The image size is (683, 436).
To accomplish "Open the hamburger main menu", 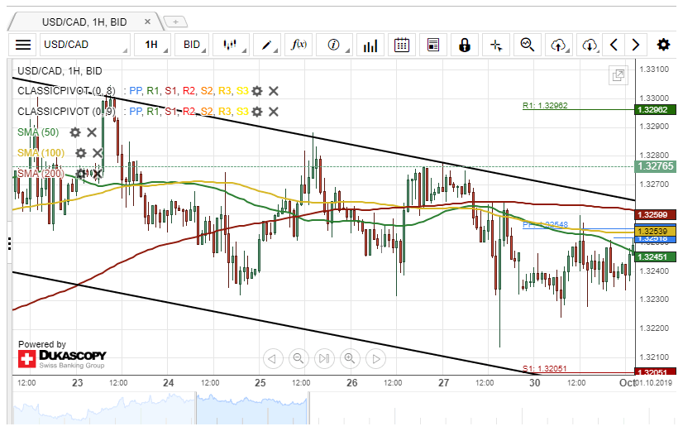I will 23,45.
